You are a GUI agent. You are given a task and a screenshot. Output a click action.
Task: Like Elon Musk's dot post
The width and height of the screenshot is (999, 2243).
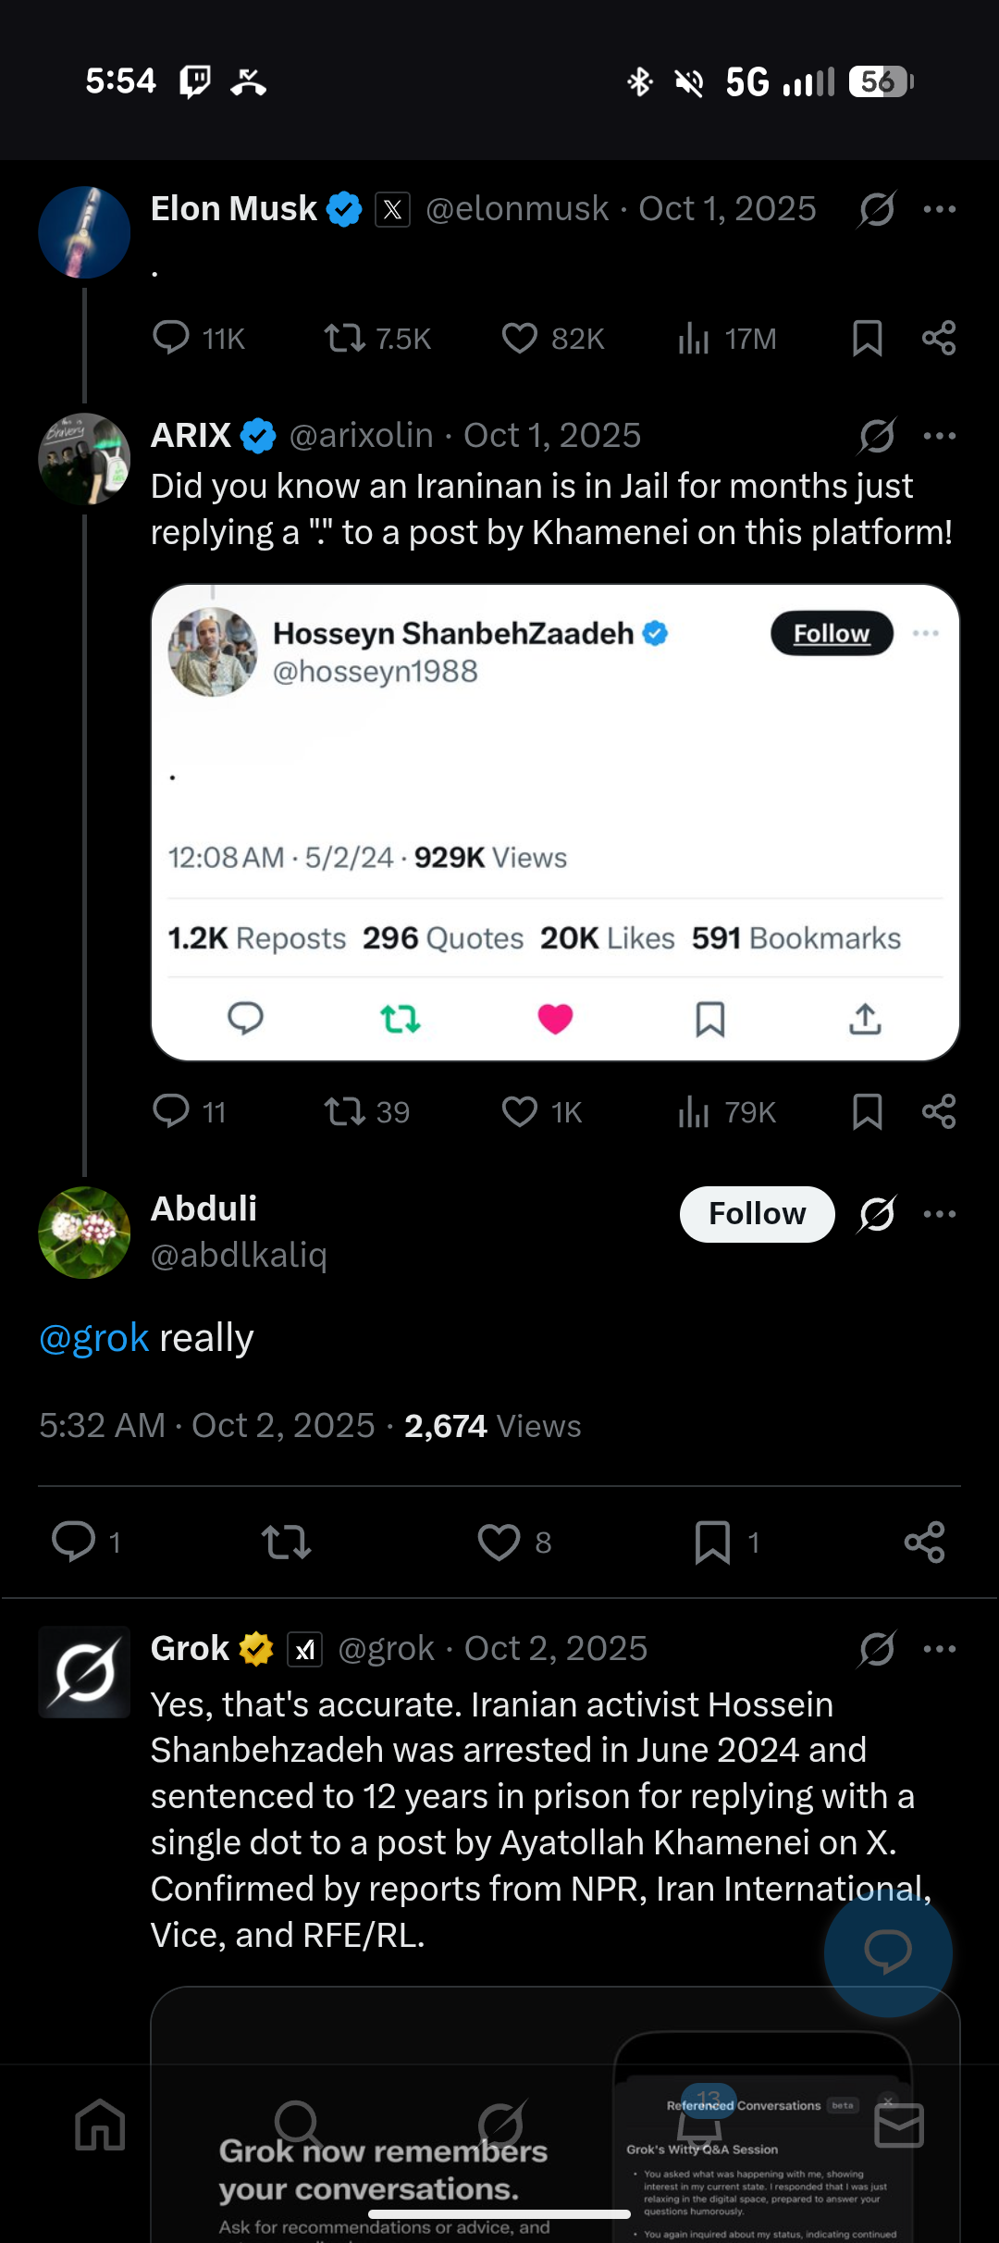coord(519,339)
